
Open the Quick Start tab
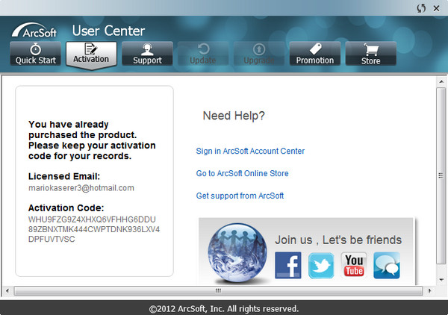coord(35,54)
